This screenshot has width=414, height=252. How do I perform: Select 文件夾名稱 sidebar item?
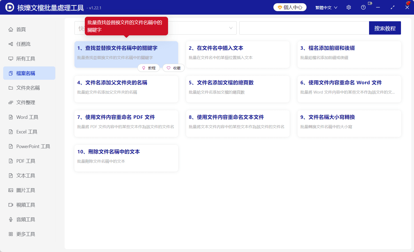click(x=29, y=88)
